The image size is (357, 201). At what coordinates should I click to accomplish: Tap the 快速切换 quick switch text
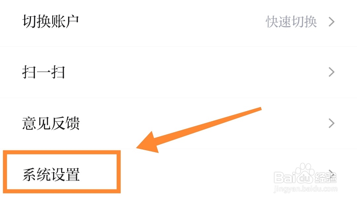click(292, 22)
